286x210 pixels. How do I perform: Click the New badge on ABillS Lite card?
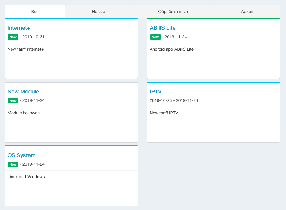click(155, 37)
